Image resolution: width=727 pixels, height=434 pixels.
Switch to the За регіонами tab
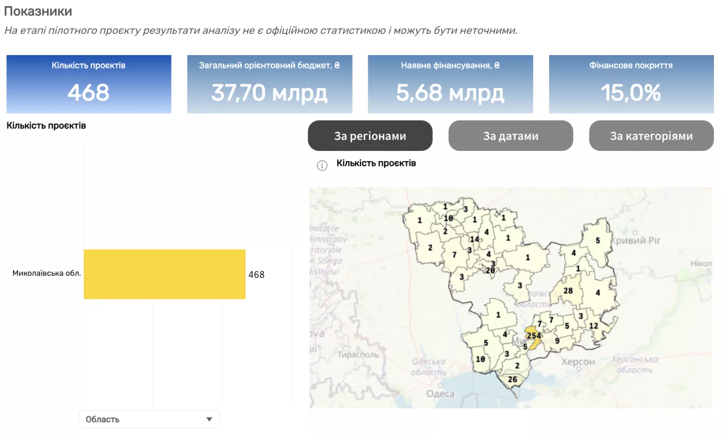[x=370, y=136]
